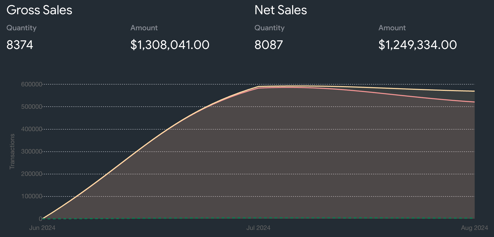Image resolution: width=494 pixels, height=237 pixels.
Task: Click the 100000 y-axis tick label
Action: [31, 196]
